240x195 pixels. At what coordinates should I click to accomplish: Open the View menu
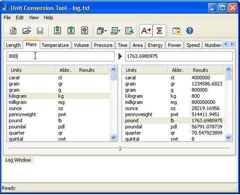click(33, 18)
